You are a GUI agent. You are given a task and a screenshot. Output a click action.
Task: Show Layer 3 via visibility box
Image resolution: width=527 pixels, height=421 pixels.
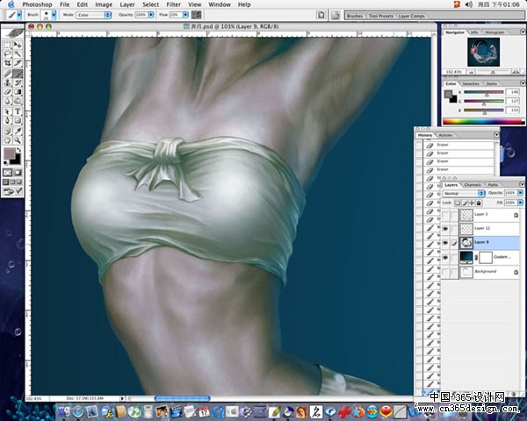445,215
